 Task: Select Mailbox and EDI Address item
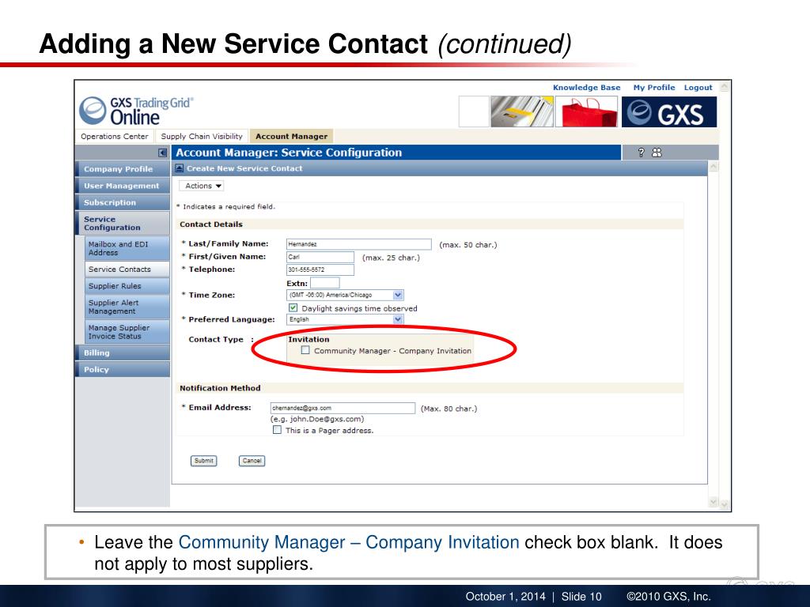(x=127, y=248)
